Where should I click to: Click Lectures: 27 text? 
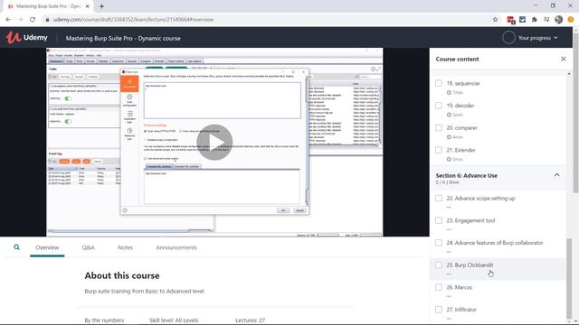tap(250, 320)
